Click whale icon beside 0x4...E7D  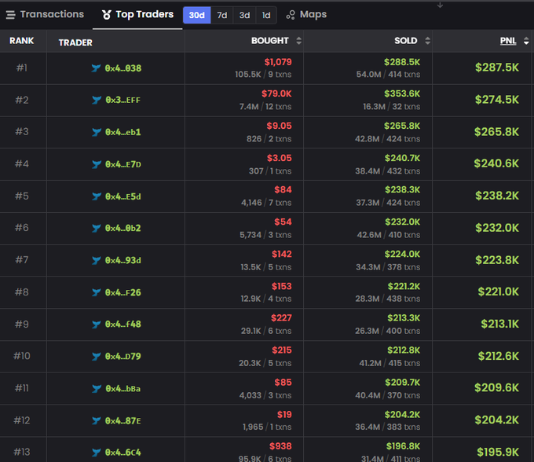click(97, 164)
